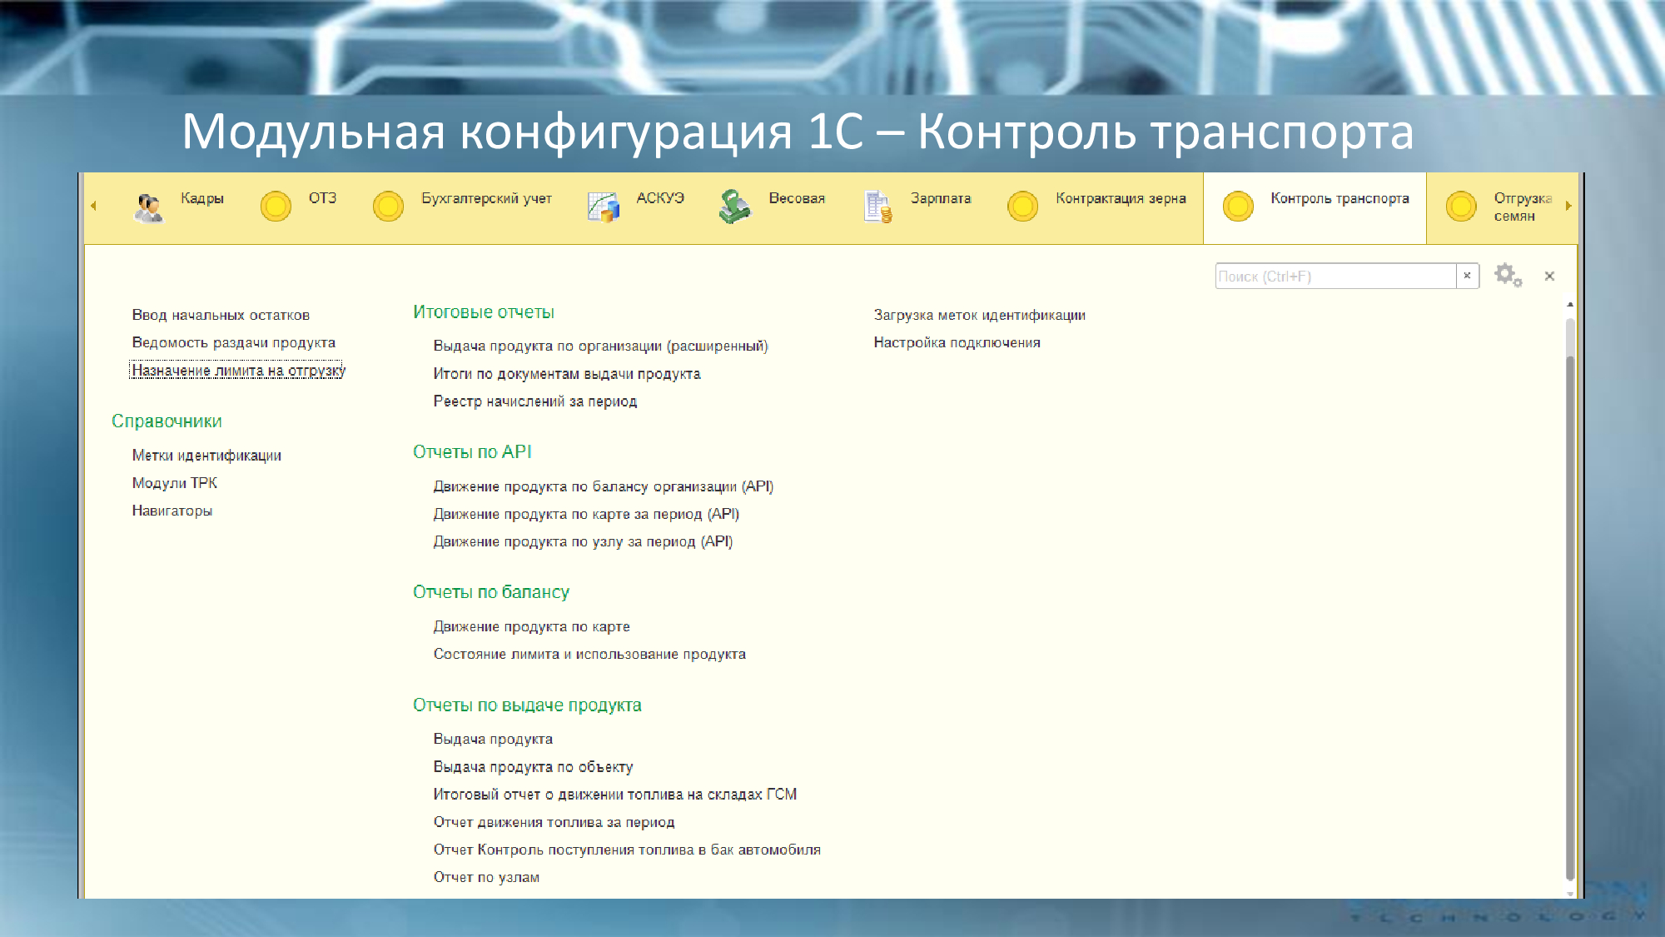Click the Контрактация зерна circle icon
Image resolution: width=1665 pixels, height=937 pixels.
click(x=1022, y=206)
